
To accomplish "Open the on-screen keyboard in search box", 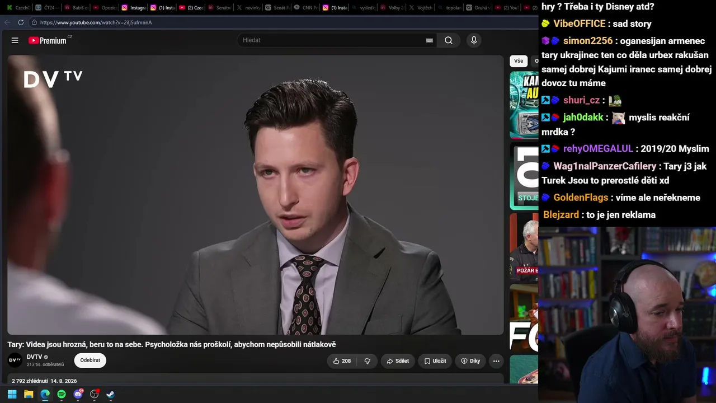I will 429,40.
